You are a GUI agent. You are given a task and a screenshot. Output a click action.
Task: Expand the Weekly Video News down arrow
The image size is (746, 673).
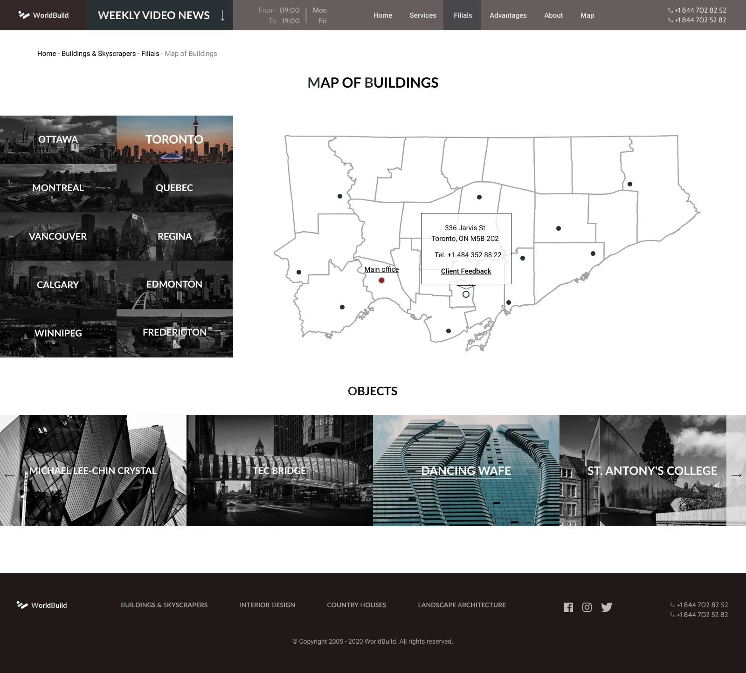[222, 15]
